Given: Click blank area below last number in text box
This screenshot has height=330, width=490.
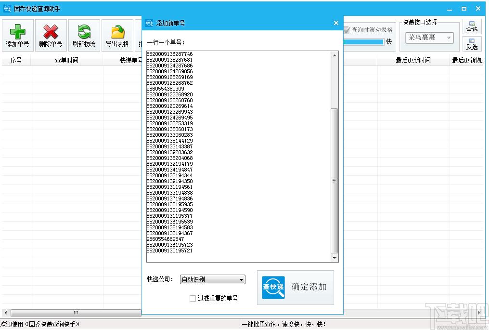Looking at the screenshot, I should 238,257.
